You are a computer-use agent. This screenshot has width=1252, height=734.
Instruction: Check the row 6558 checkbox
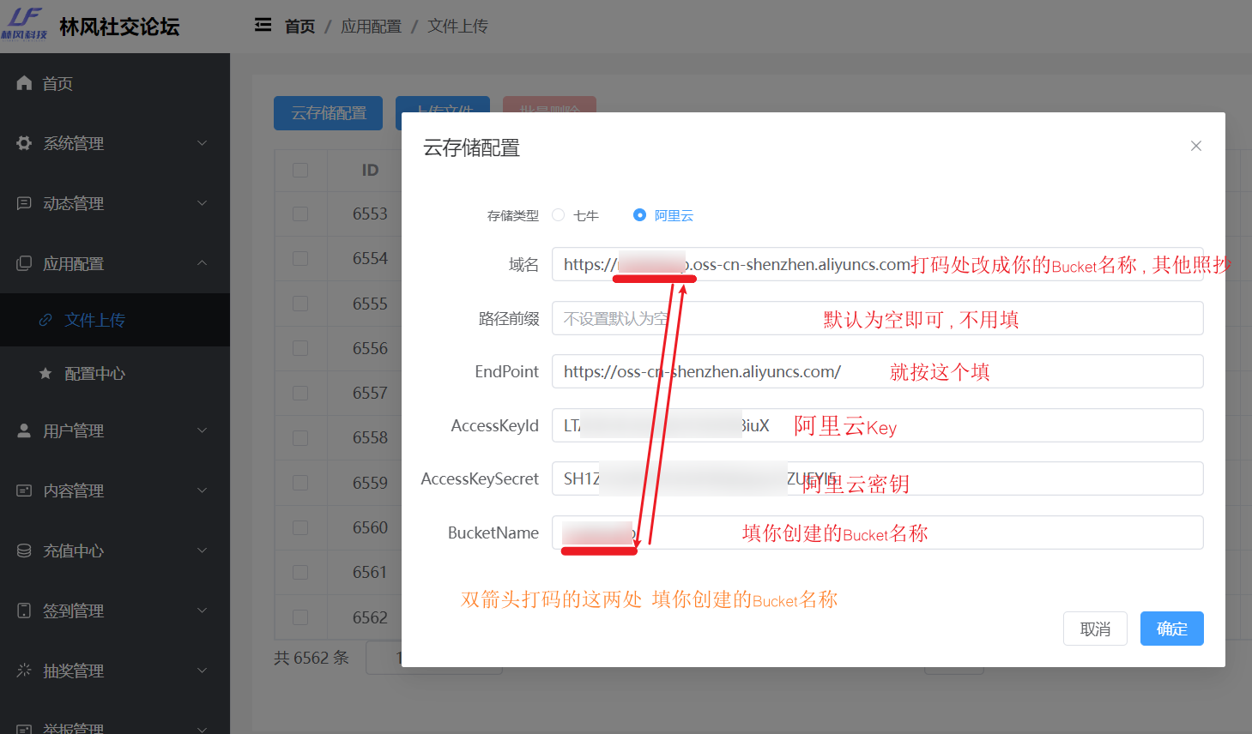click(x=300, y=437)
